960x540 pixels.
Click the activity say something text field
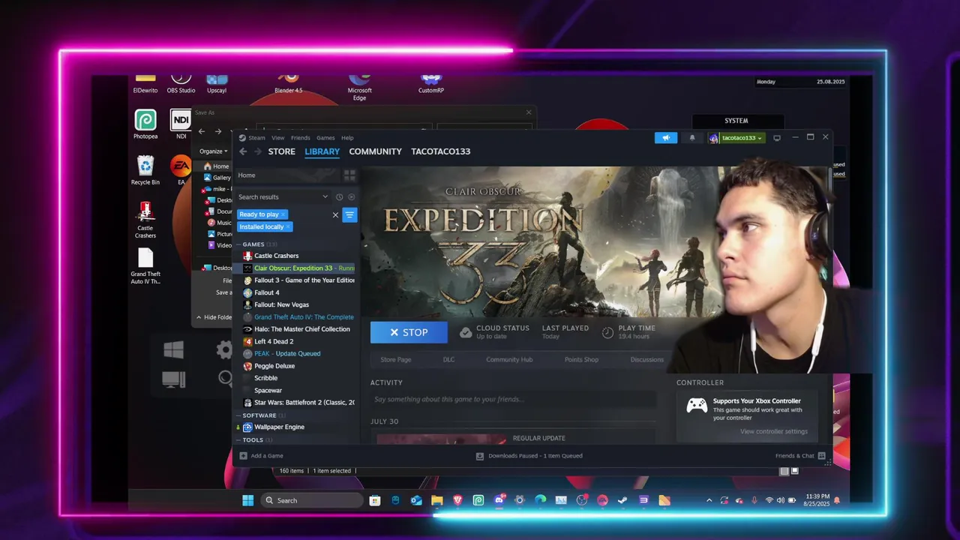(512, 400)
